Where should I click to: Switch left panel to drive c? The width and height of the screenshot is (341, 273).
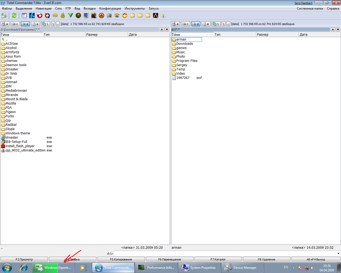pos(15,24)
